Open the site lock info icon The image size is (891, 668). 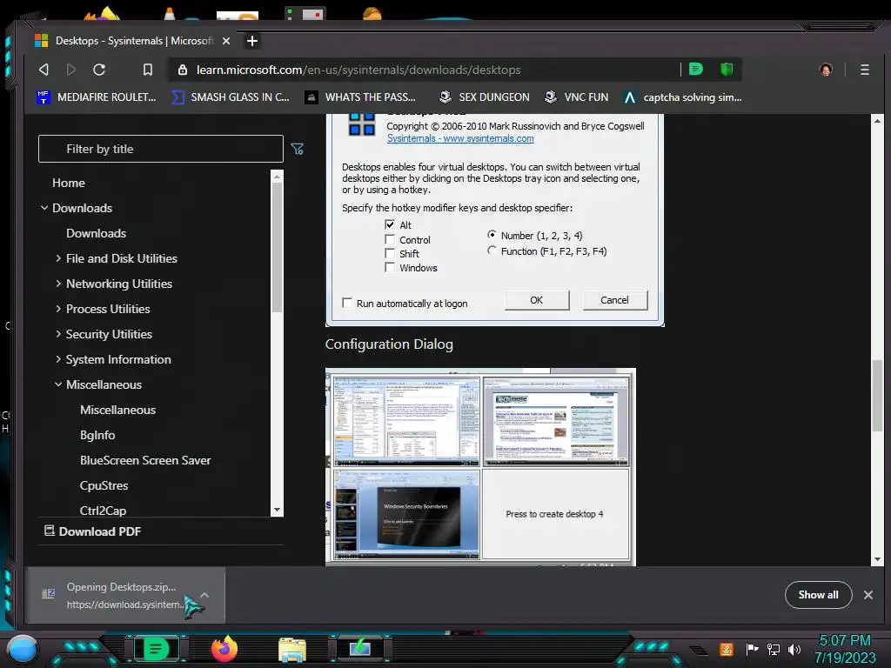click(x=183, y=70)
